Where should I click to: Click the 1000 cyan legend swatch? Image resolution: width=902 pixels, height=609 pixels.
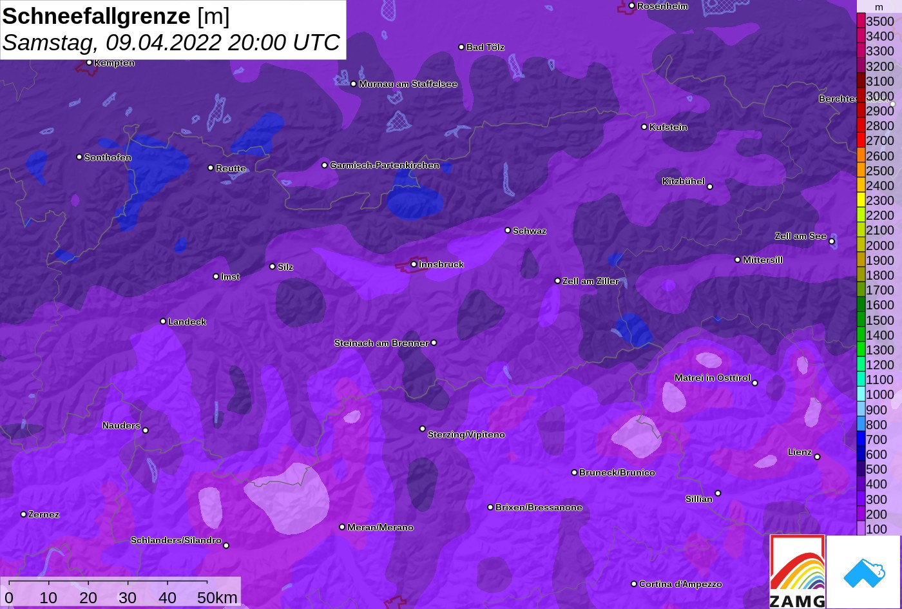[861, 394]
